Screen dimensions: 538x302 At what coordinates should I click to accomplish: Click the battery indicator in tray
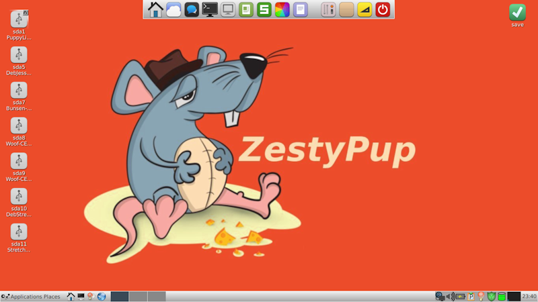(461, 297)
